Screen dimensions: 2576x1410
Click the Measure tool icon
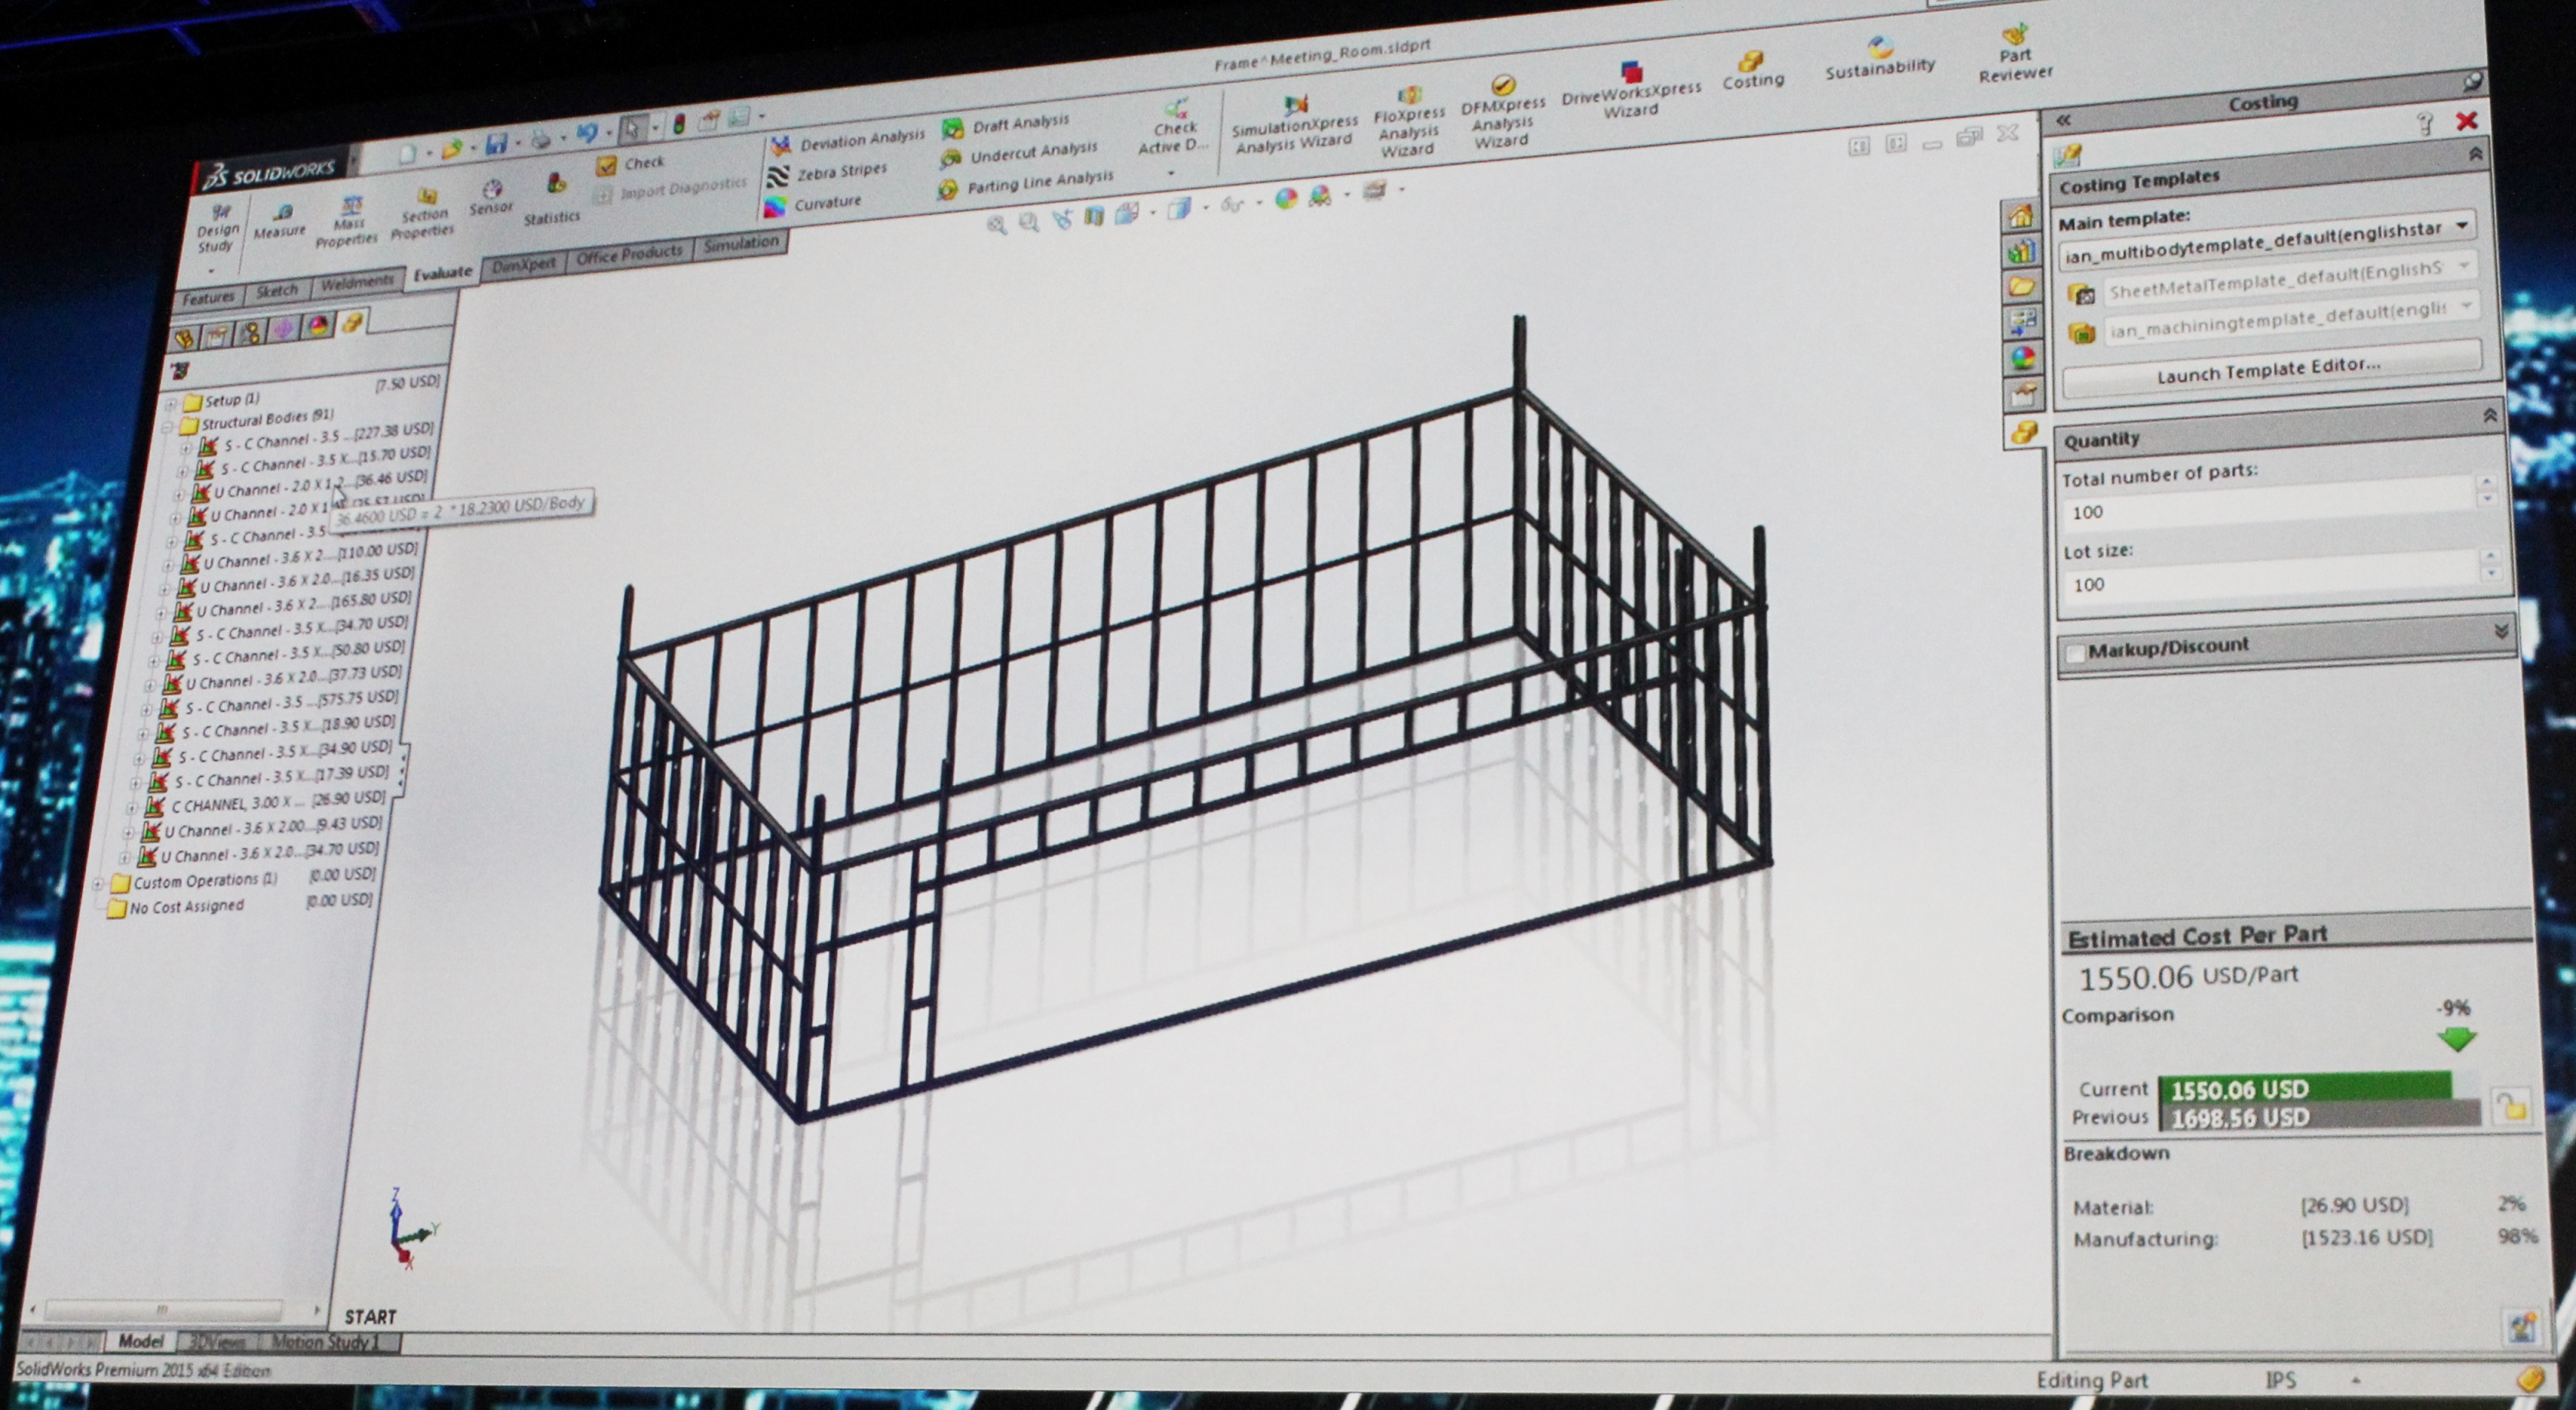(282, 214)
